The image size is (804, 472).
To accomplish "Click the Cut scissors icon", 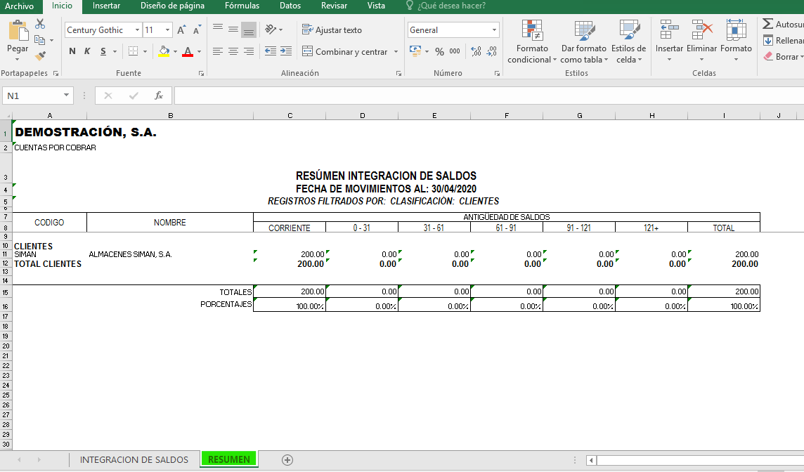I will (40, 25).
